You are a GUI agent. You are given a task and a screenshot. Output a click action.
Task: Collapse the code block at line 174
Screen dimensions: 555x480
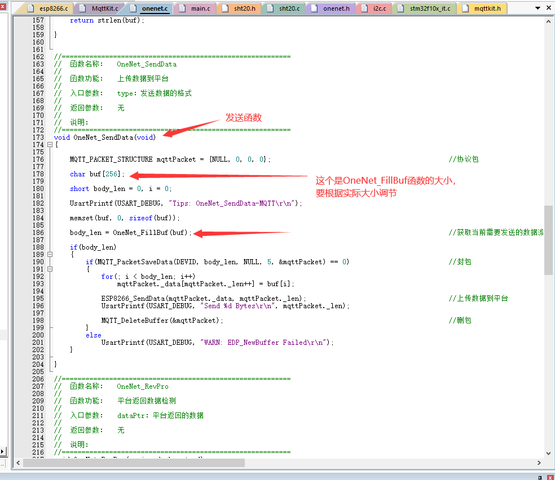[50, 145]
